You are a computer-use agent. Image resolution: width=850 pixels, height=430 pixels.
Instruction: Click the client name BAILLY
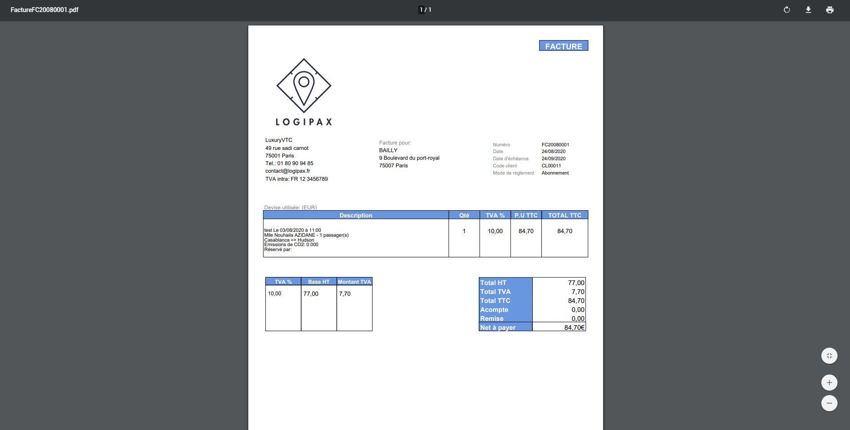point(388,150)
